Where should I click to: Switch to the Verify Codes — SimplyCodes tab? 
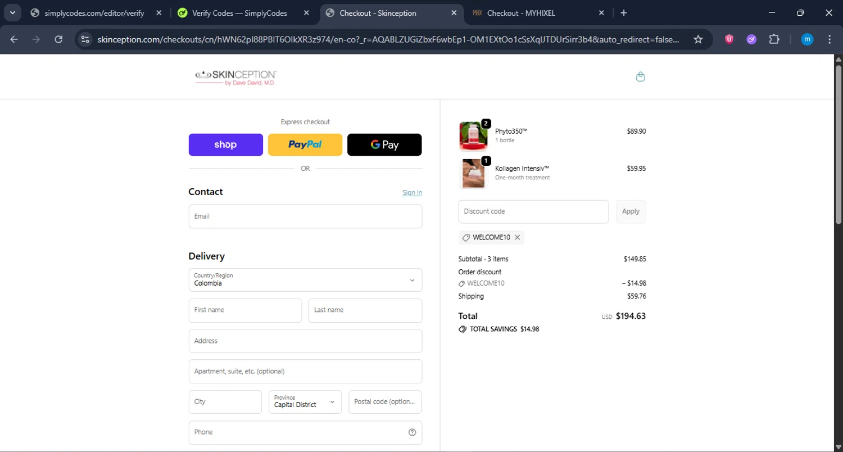[x=239, y=13]
